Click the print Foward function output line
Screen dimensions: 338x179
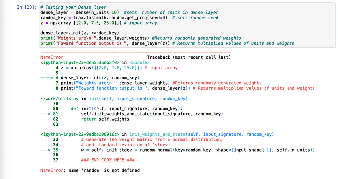[x=167, y=43]
